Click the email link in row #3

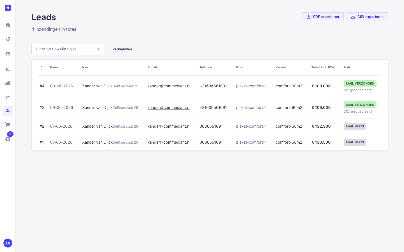(169, 108)
